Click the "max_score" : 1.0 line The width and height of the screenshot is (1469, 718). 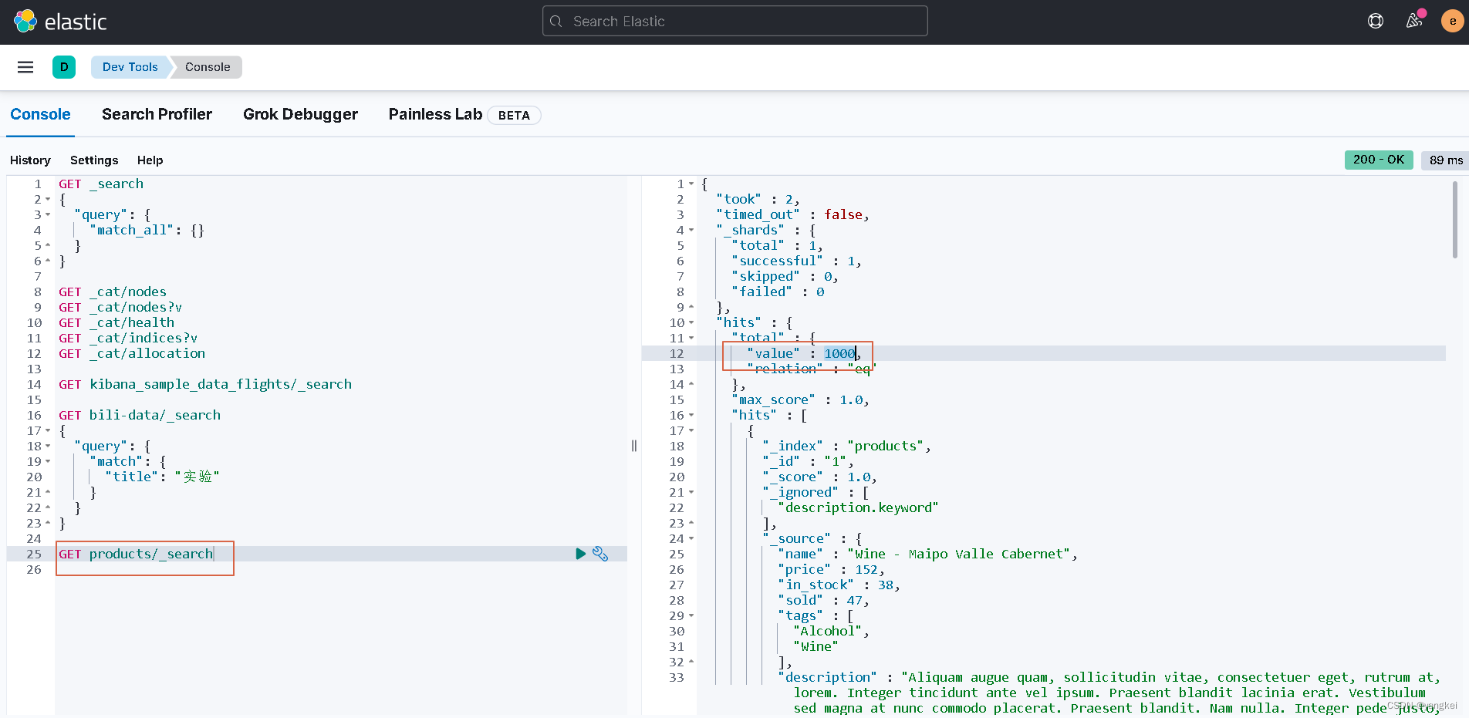[800, 399]
